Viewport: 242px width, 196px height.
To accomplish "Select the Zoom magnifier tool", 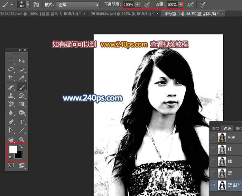I will click(x=21, y=139).
